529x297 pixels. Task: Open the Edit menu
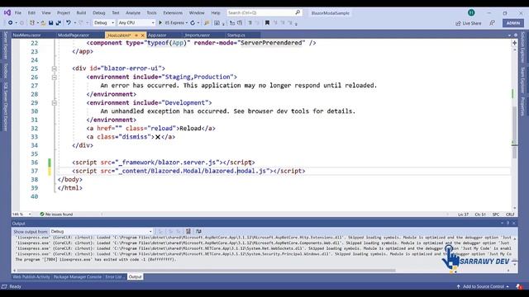[x=31, y=13]
